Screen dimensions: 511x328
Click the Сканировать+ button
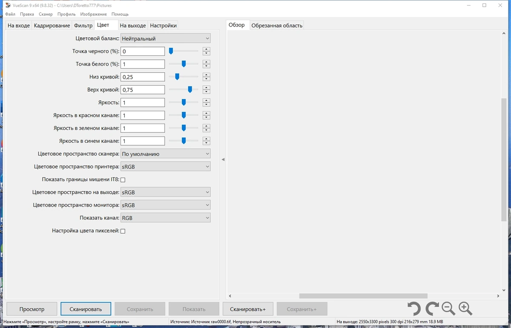[248, 309]
